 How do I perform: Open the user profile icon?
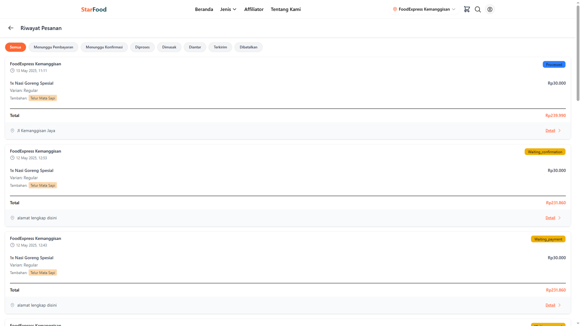(x=490, y=9)
